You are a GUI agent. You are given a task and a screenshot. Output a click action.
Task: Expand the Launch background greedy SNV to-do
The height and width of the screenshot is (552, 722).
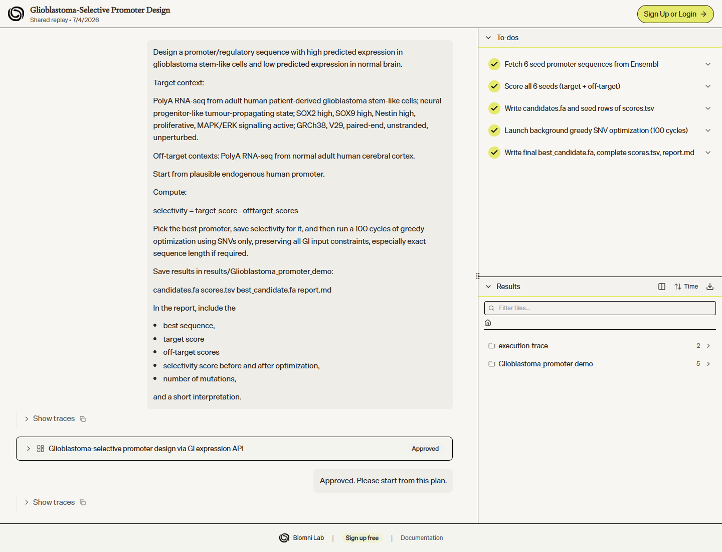[x=708, y=130]
